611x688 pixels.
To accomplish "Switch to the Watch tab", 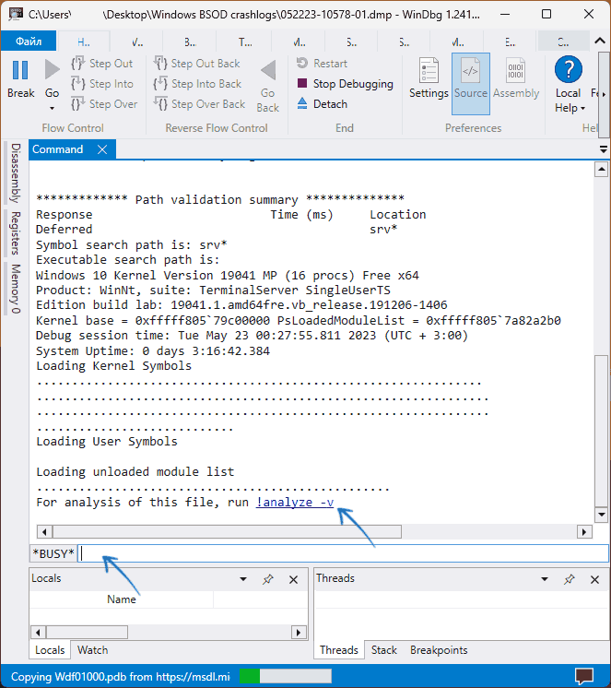I will [92, 650].
